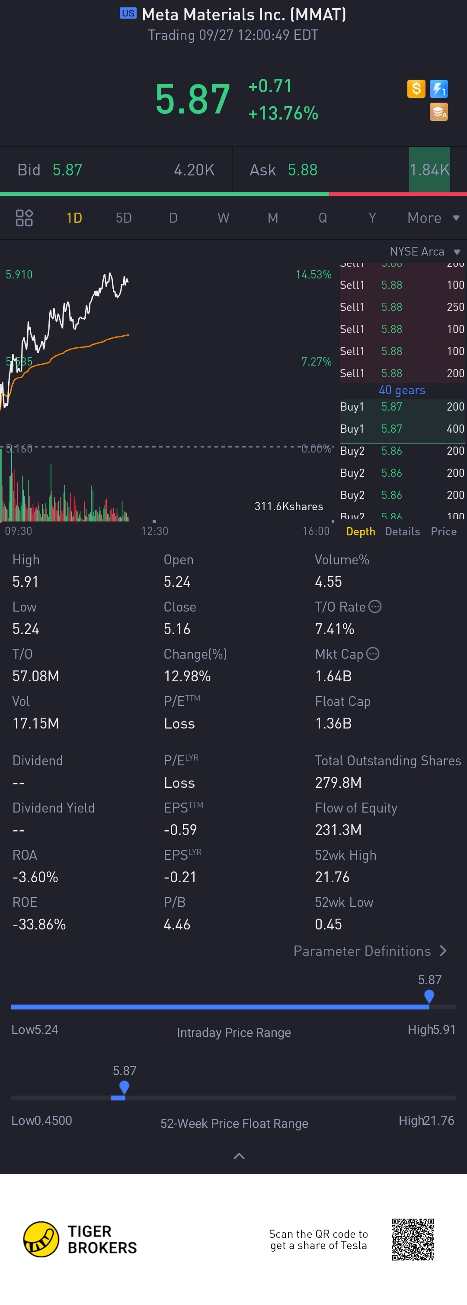The width and height of the screenshot is (467, 1305).
Task: Collapse the stats panel with the up chevron
Action: tap(239, 1156)
